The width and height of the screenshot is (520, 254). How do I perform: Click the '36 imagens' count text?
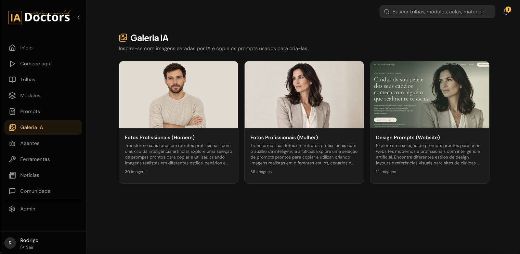261,172
